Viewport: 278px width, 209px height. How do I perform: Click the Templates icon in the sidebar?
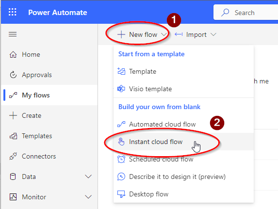[13, 136]
